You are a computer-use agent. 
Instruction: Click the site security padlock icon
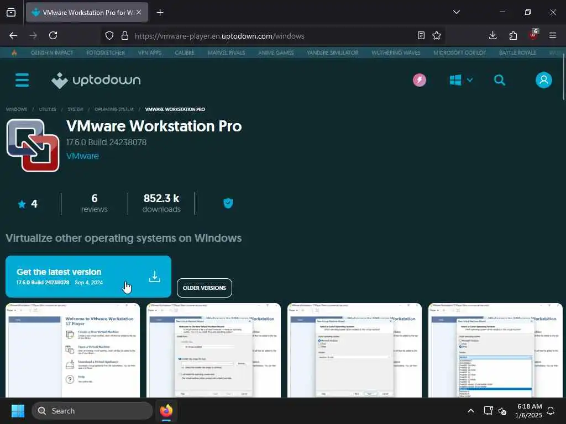125,35
